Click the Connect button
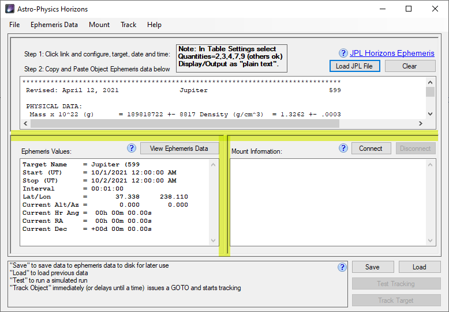Screen dimensions: 449x312 (371, 149)
